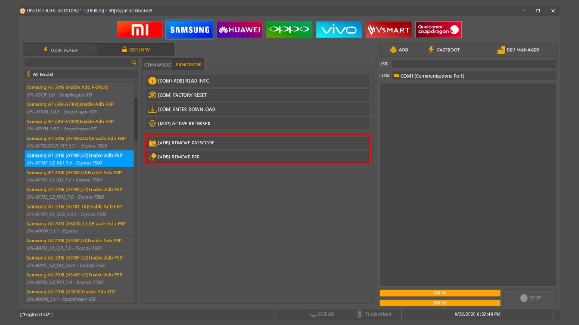This screenshot has width=579, height=325.
Task: Click the All Model phone icon
Action: (29, 74)
